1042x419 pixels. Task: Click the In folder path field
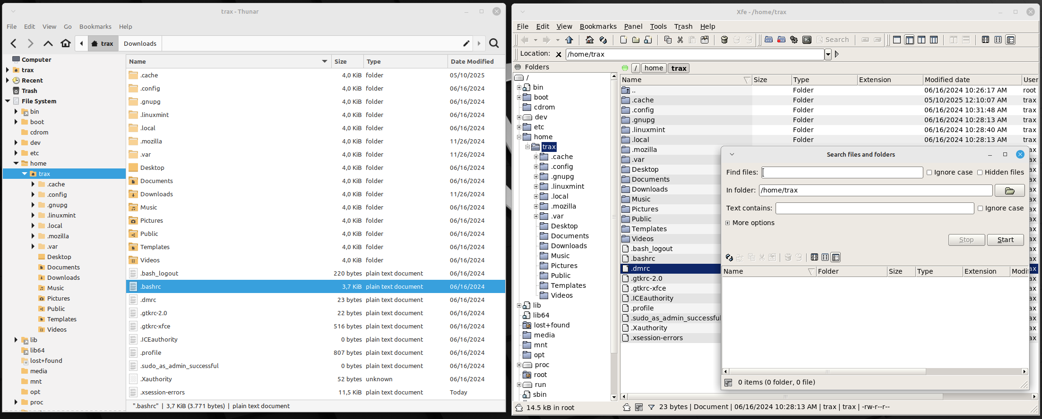[875, 191]
